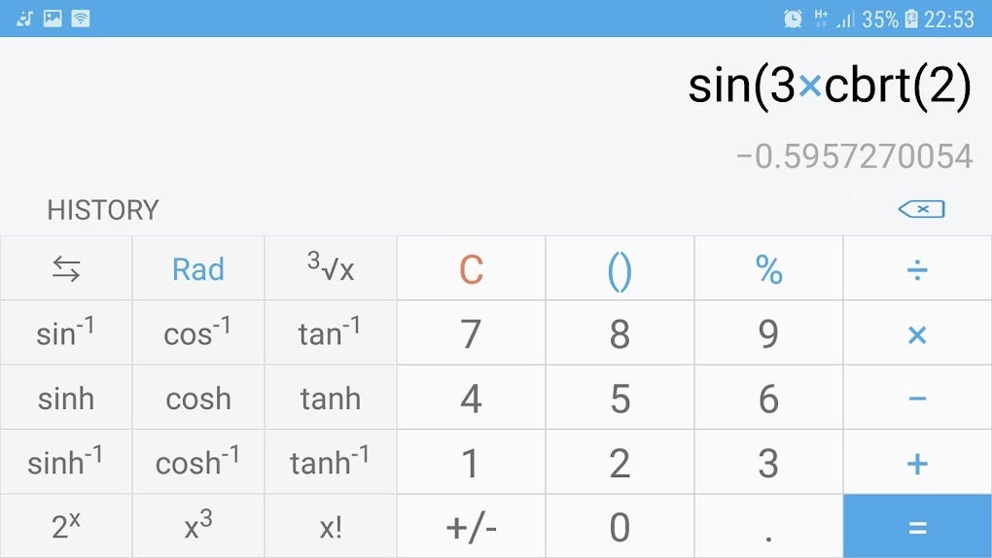Toggle sign with the +/- key
Image resolution: width=992 pixels, height=558 pixels.
click(471, 527)
